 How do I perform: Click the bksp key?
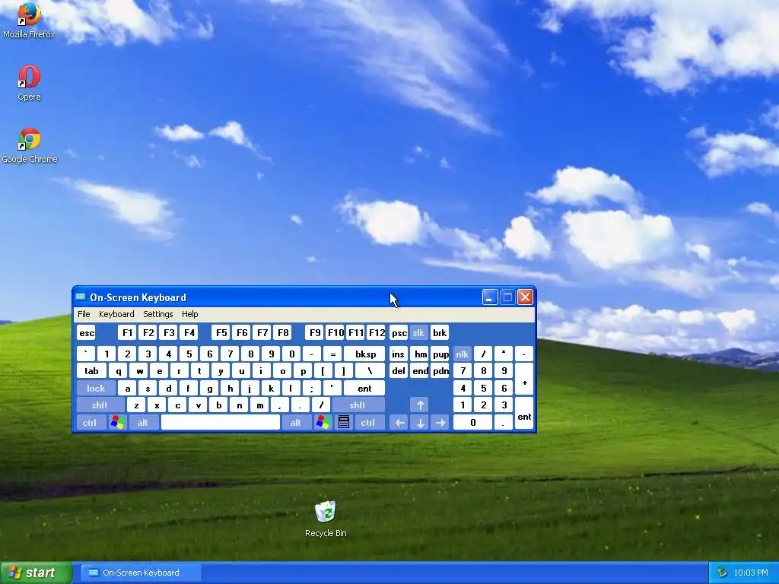point(365,354)
